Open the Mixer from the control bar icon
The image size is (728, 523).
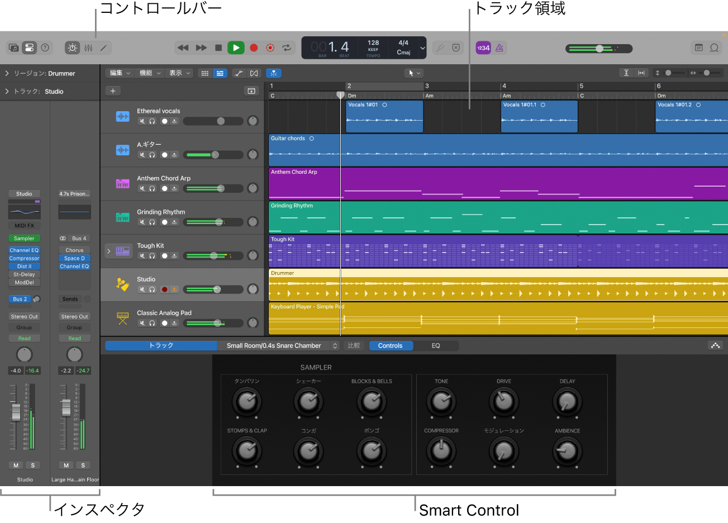pos(87,48)
